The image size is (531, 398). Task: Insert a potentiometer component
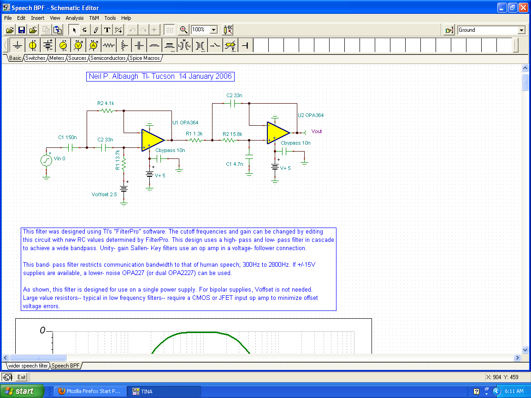124,45
